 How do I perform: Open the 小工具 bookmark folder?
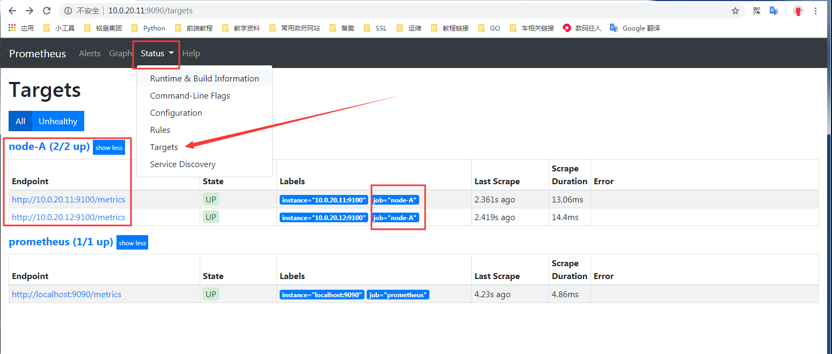pos(59,28)
